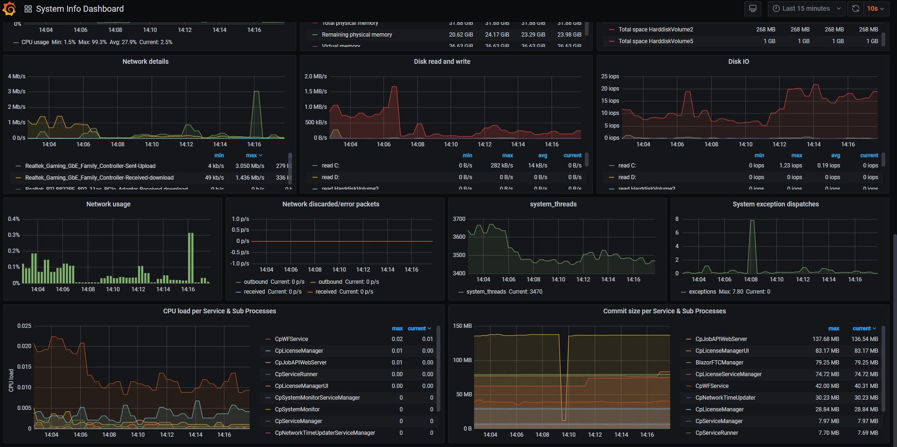Sort Commit size legend by max
The width and height of the screenshot is (897, 447).
click(x=834, y=328)
